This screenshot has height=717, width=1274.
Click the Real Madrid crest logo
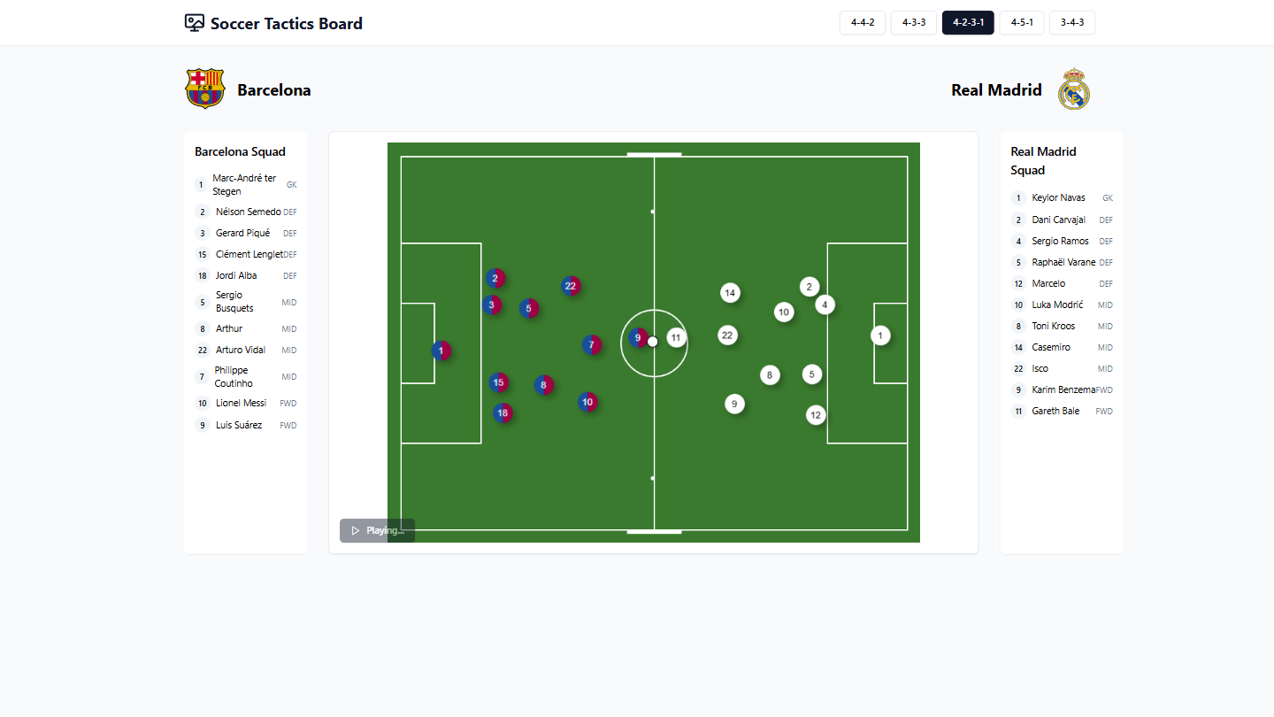(1073, 89)
